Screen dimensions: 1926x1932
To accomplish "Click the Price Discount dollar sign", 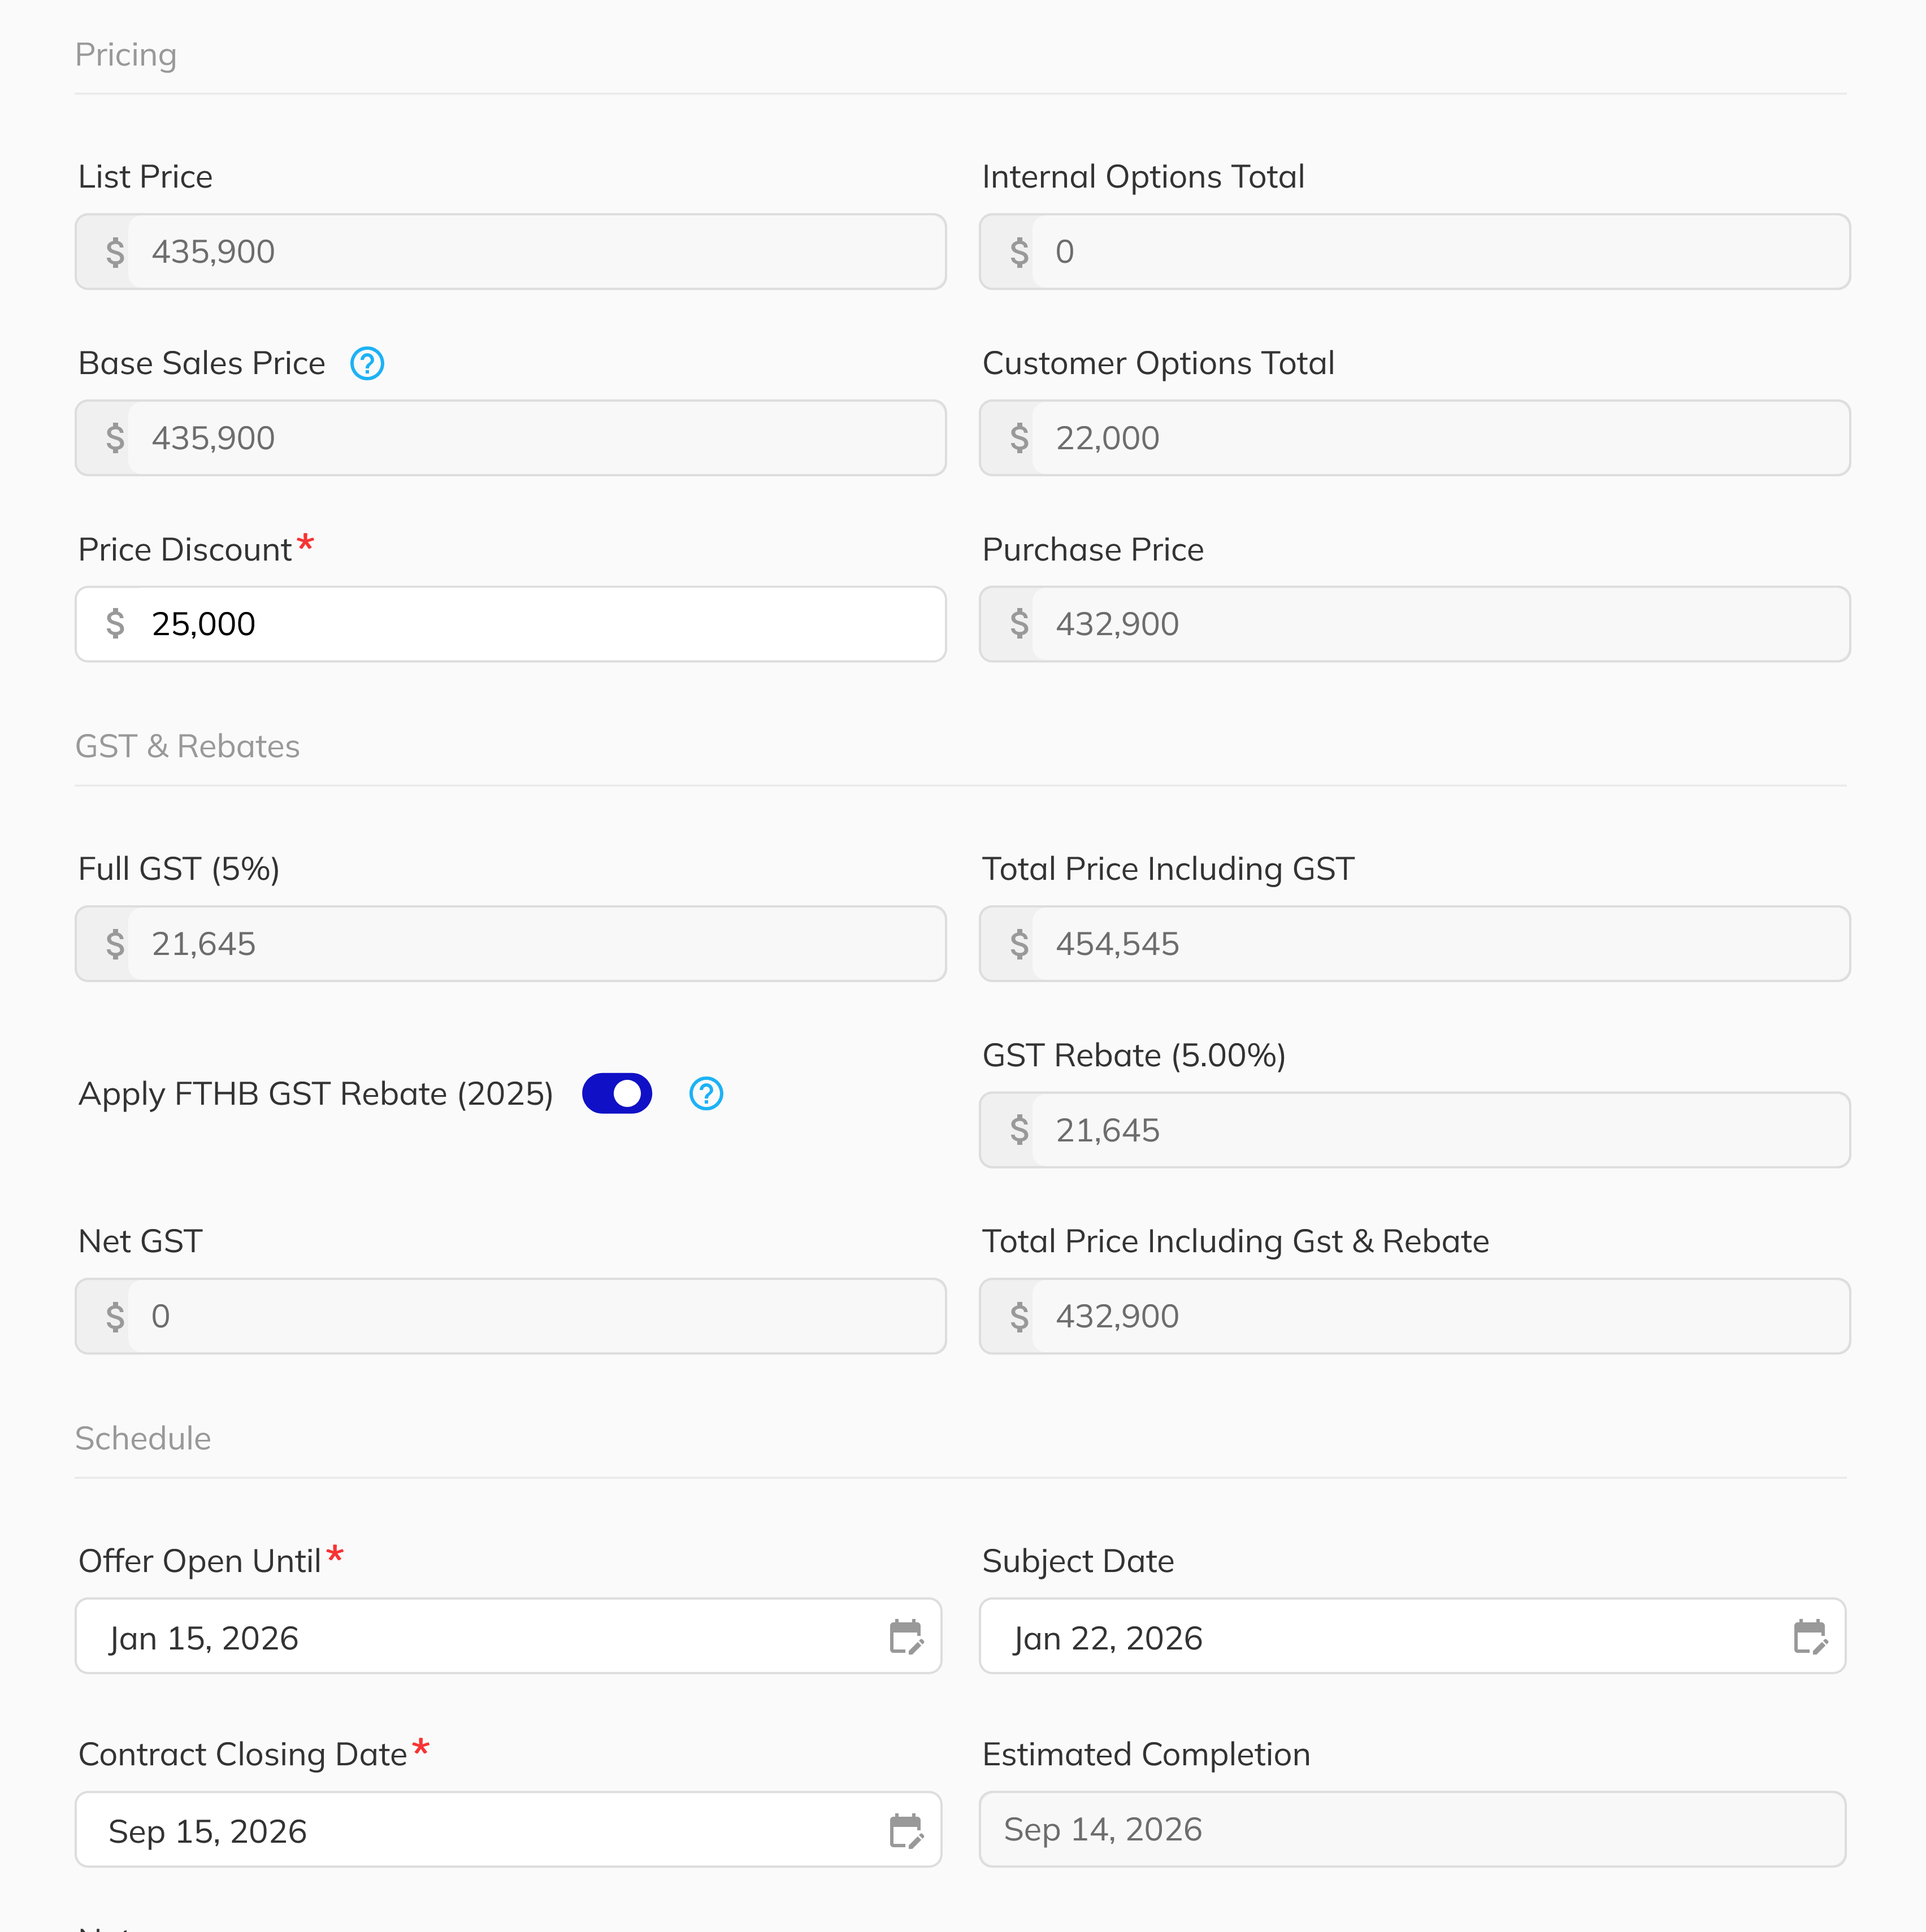I will [115, 624].
